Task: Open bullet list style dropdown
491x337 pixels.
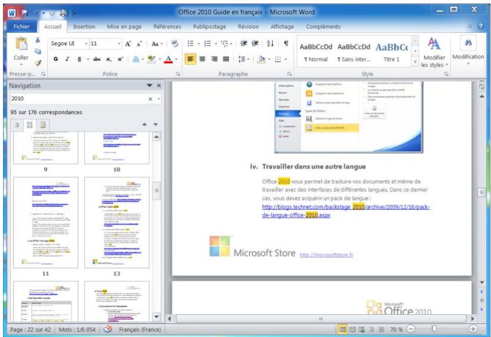Action: (199, 44)
